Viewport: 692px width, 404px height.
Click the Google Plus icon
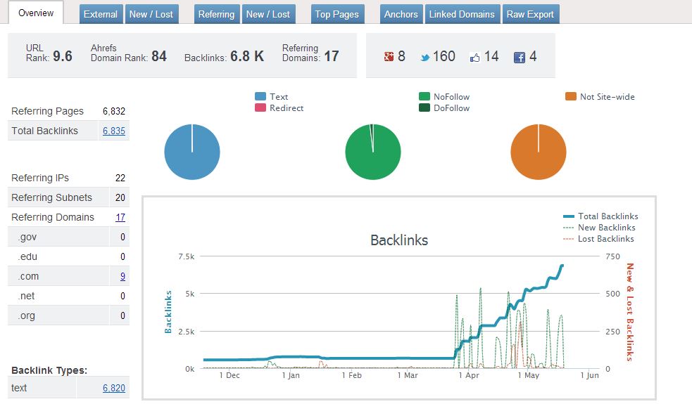(x=389, y=56)
